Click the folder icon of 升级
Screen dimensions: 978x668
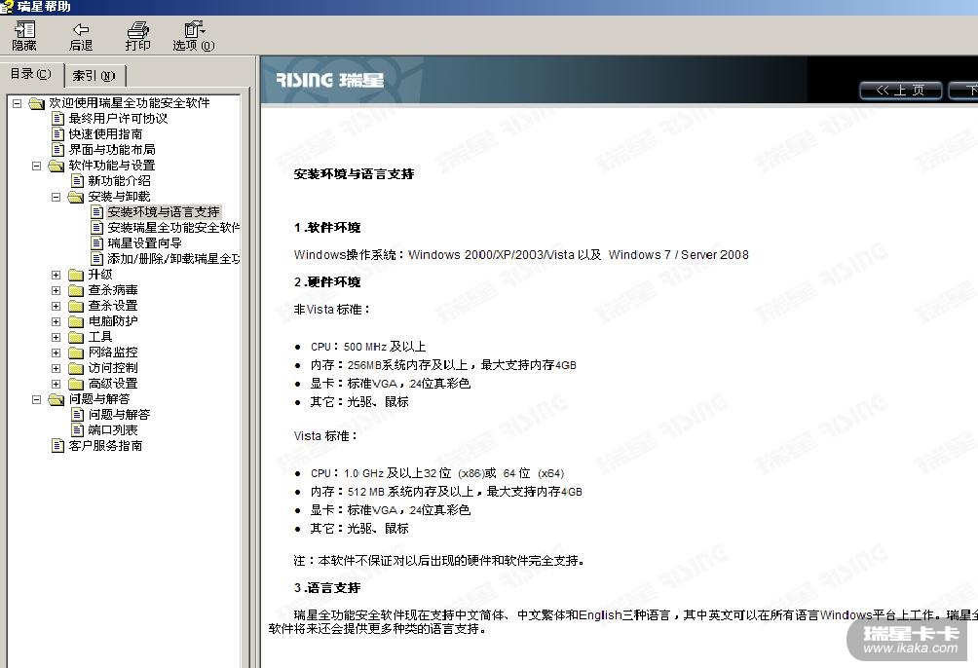(75, 275)
